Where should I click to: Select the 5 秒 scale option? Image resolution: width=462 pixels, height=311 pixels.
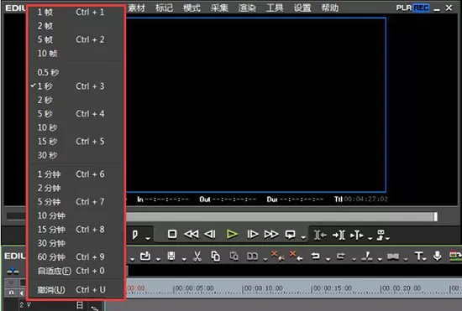pos(76,114)
